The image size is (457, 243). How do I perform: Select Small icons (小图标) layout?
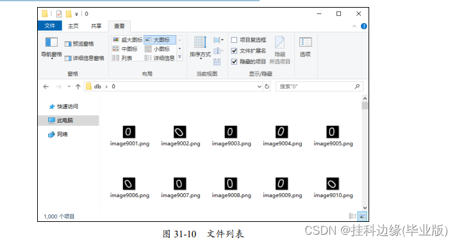click(x=157, y=49)
